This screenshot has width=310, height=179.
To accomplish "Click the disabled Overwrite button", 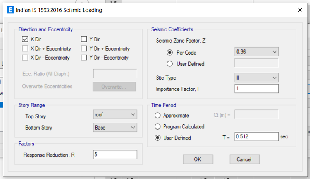I will coord(114,87).
